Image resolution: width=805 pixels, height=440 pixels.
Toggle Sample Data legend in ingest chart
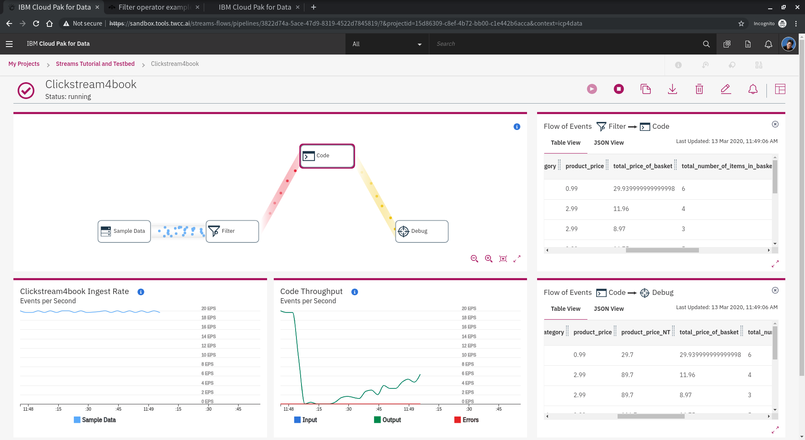(95, 420)
